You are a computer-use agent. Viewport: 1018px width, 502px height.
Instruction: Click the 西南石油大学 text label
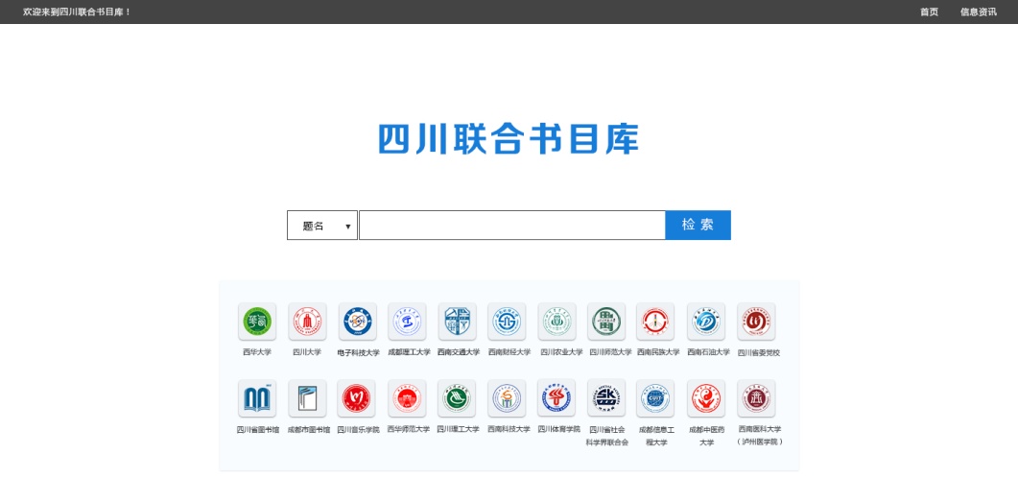(x=709, y=352)
